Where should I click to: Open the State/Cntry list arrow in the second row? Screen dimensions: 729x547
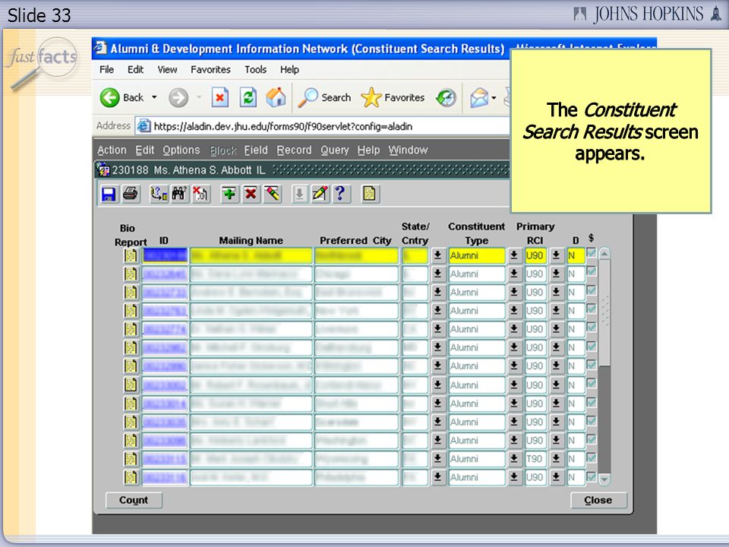437,274
